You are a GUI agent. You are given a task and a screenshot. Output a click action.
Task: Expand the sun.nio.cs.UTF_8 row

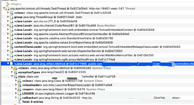pos(8,21)
